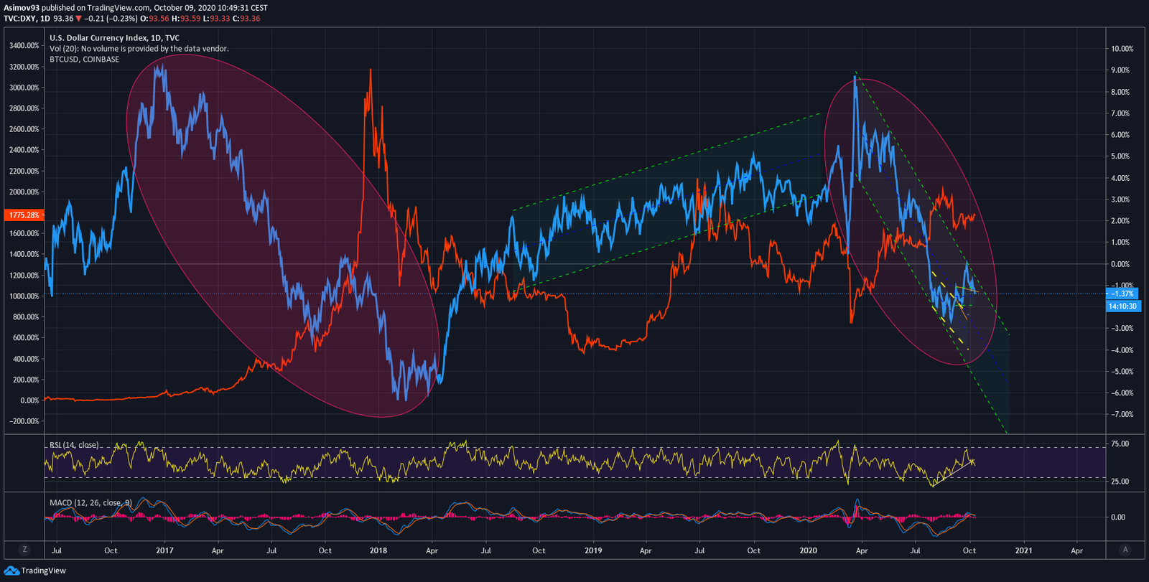Click the orange 1775.28% price label

point(24,215)
